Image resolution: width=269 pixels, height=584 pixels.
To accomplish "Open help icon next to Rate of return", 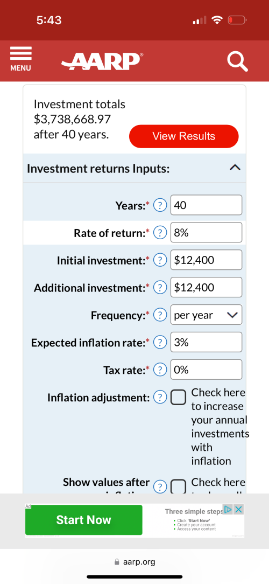I will coord(160,233).
